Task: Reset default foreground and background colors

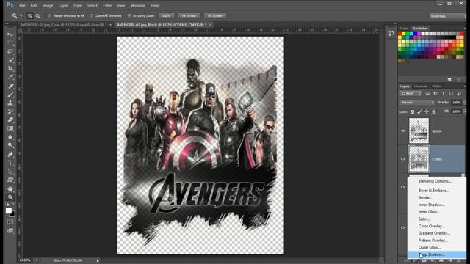Action: point(7,204)
